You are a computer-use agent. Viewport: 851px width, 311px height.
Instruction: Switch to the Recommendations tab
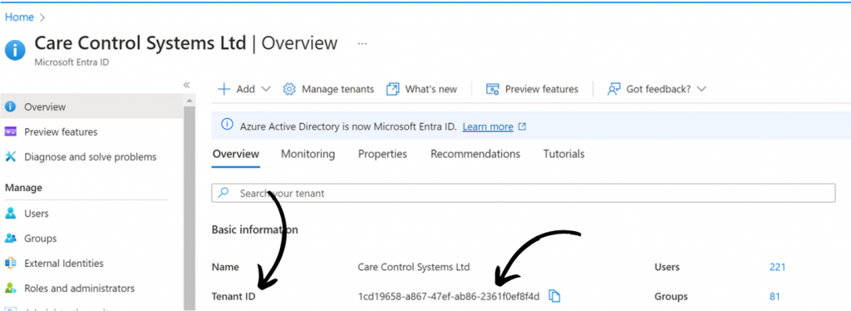pyautogui.click(x=475, y=154)
